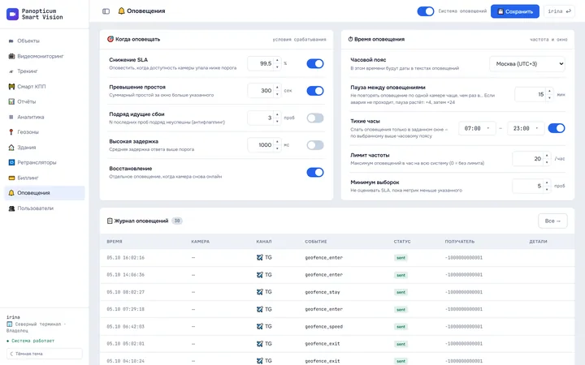Image resolution: width=585 pixels, height=365 pixels.
Task: Enable the Высокая задержка toggle
Action: pos(315,145)
